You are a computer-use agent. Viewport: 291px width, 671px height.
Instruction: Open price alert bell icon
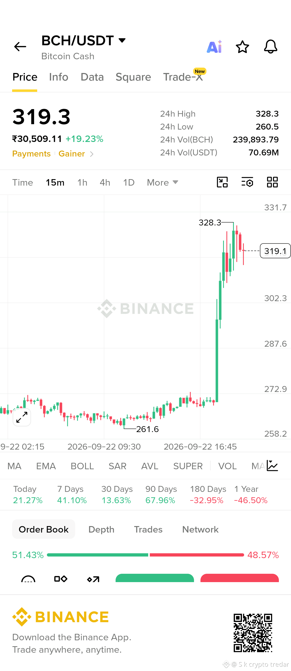pos(271,47)
